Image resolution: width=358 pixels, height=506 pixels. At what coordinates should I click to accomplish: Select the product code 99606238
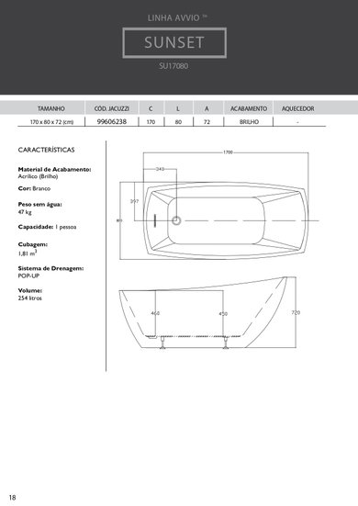[x=112, y=121]
